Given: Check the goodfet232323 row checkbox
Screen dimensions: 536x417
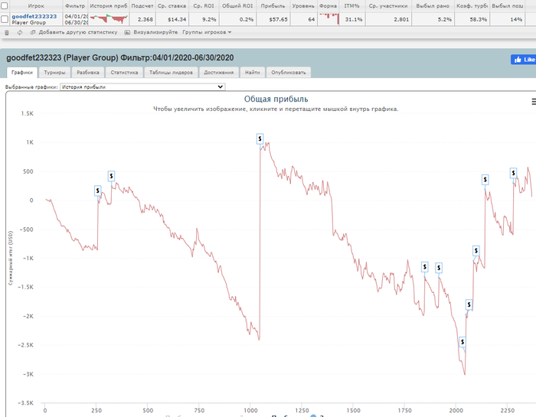Looking at the screenshot, I should click(5, 19).
